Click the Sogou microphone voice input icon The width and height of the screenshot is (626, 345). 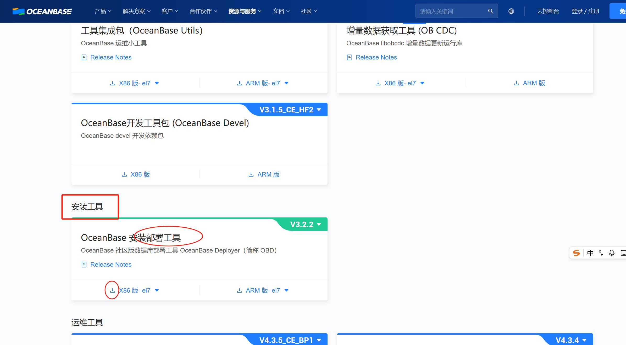tap(612, 253)
